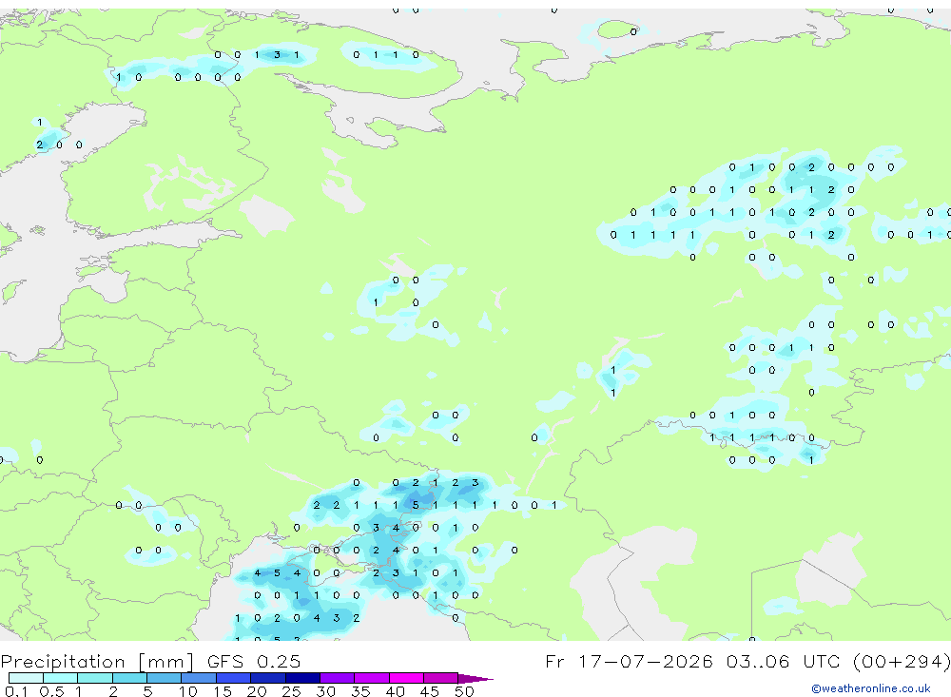Select the 2–5 mm light blue legend swatch

pos(129,678)
